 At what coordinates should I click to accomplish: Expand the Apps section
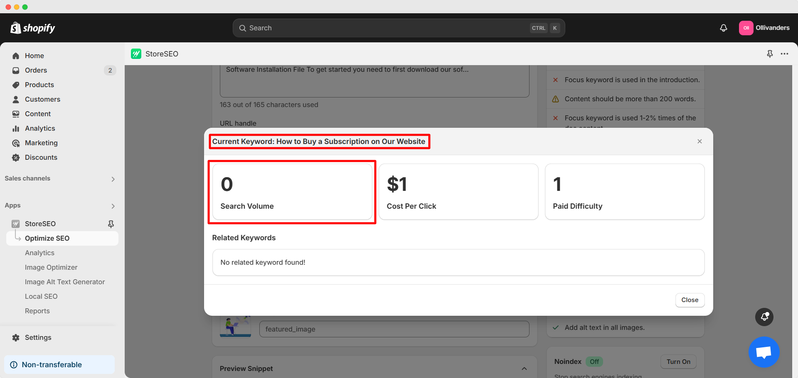point(113,206)
